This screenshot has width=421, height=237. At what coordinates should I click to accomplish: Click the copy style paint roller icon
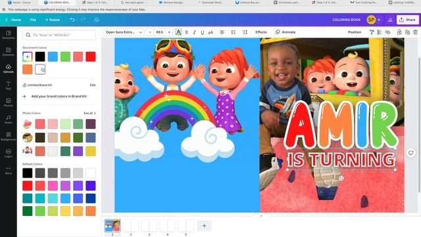[372, 32]
